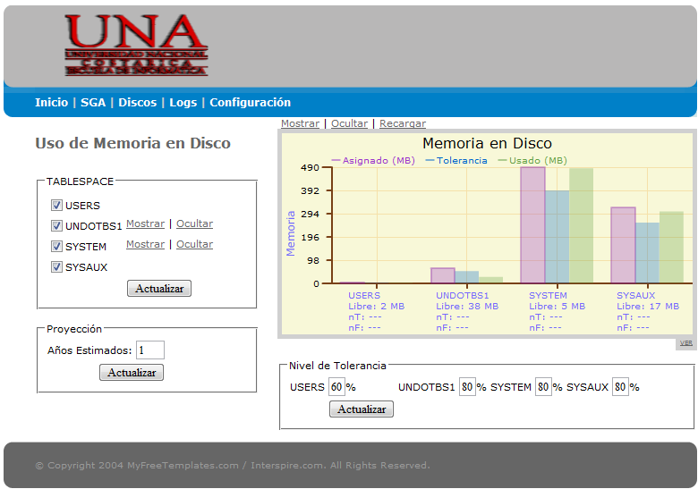
Task: Click the UNDOTBS1 tolerance percentage field
Action: pos(467,387)
